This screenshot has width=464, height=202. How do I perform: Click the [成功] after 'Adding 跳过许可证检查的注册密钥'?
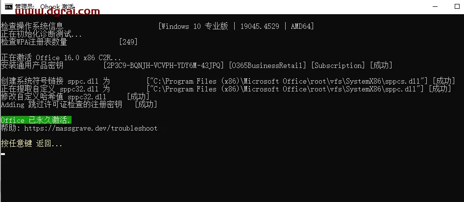[x=146, y=104]
